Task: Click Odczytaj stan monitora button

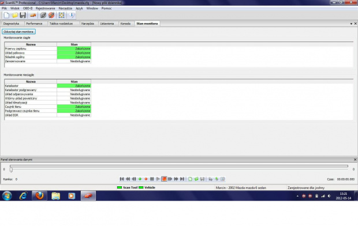Action: point(18,32)
